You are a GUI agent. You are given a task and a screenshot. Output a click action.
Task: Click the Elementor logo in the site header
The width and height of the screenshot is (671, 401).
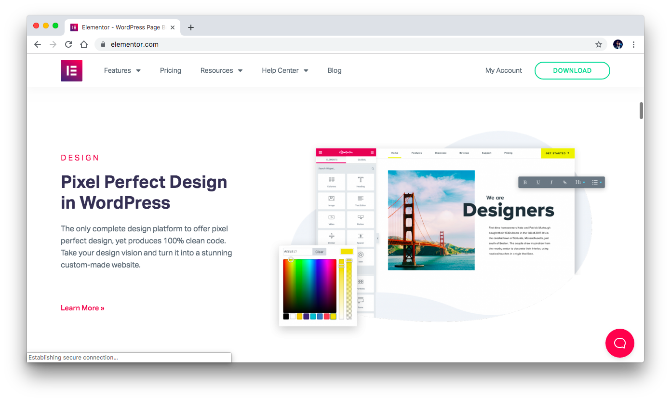tap(71, 70)
